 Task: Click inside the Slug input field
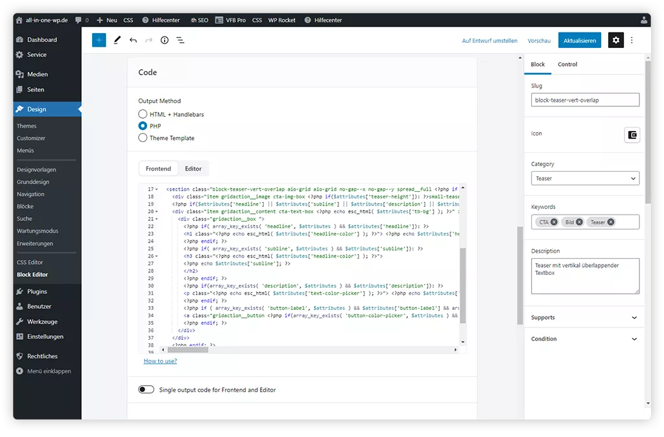coord(585,99)
